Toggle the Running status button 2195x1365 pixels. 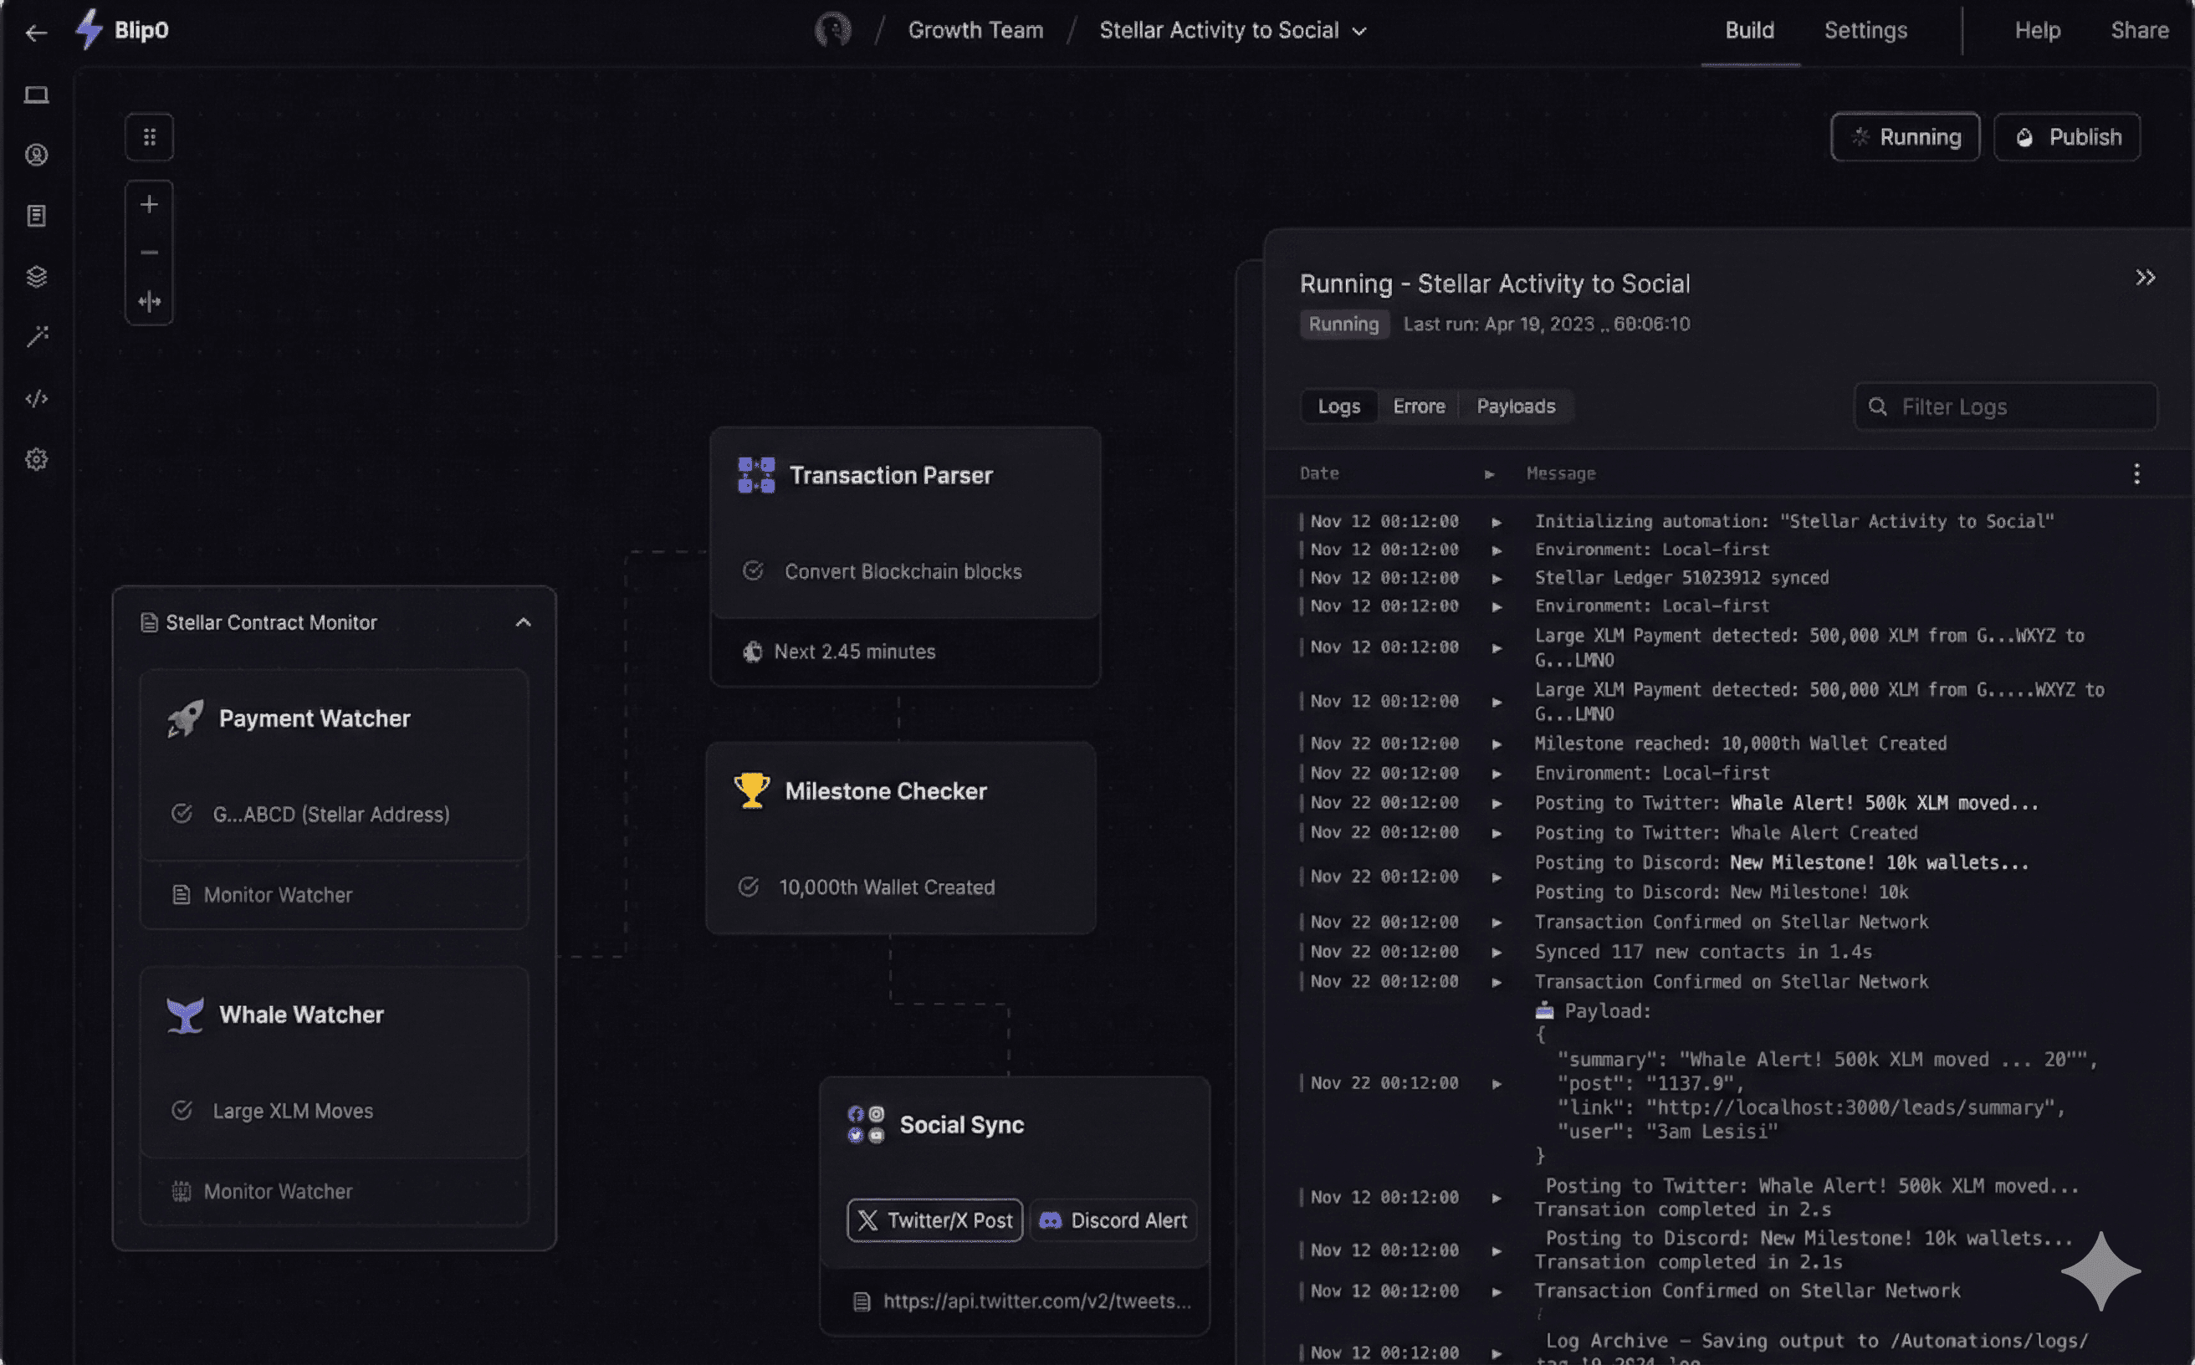coord(1904,136)
